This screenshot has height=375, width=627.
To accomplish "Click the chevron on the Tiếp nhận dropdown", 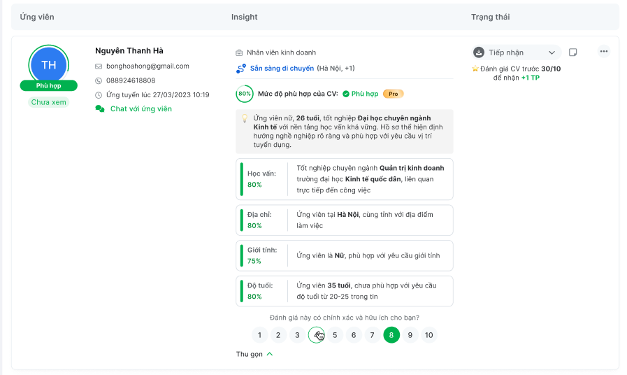I will coord(552,53).
